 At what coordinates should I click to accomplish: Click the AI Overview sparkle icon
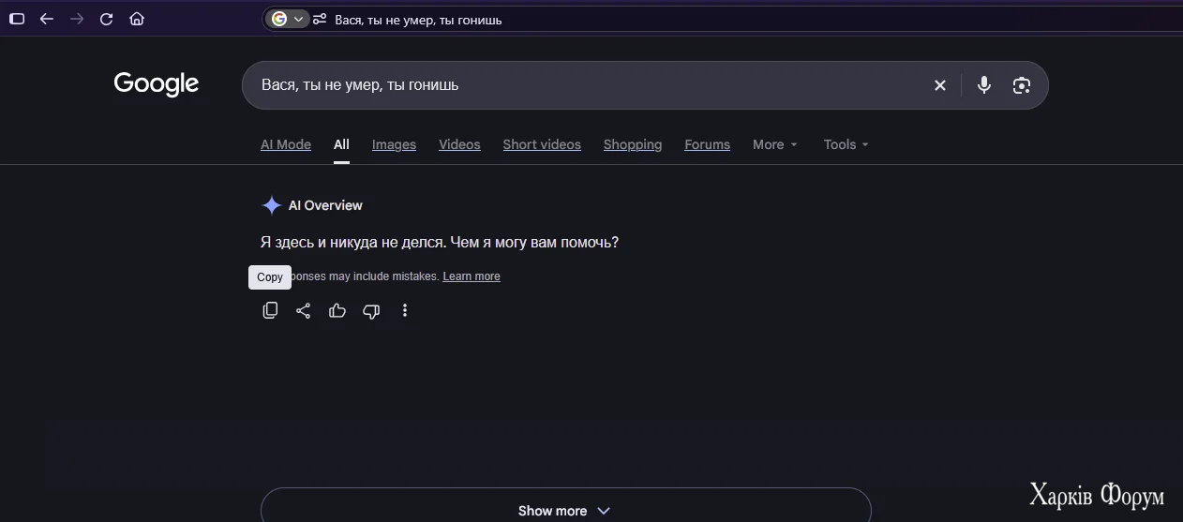(x=272, y=205)
